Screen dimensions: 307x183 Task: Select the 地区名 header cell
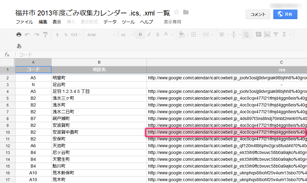[x=99, y=70]
